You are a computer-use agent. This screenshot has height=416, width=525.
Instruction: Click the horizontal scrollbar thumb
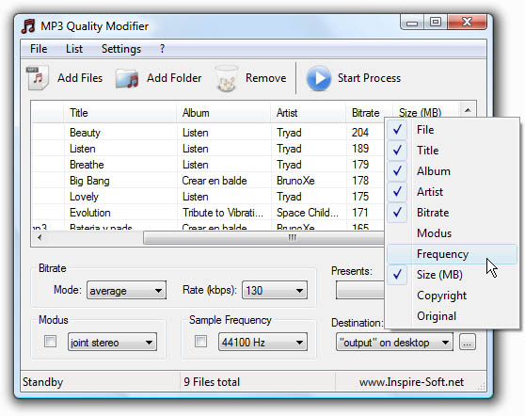(263, 238)
